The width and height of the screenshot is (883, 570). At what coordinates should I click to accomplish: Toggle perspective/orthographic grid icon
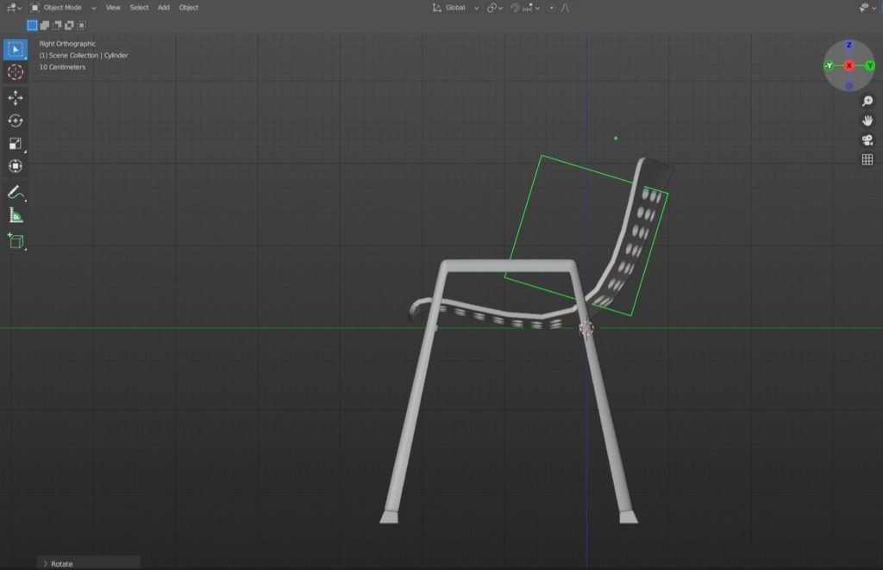pos(867,159)
